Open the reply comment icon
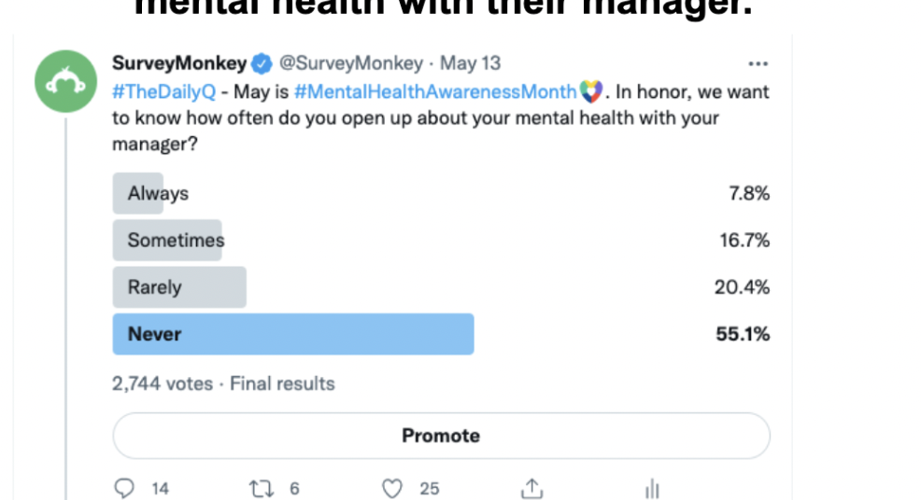921x500 pixels. click(x=124, y=488)
